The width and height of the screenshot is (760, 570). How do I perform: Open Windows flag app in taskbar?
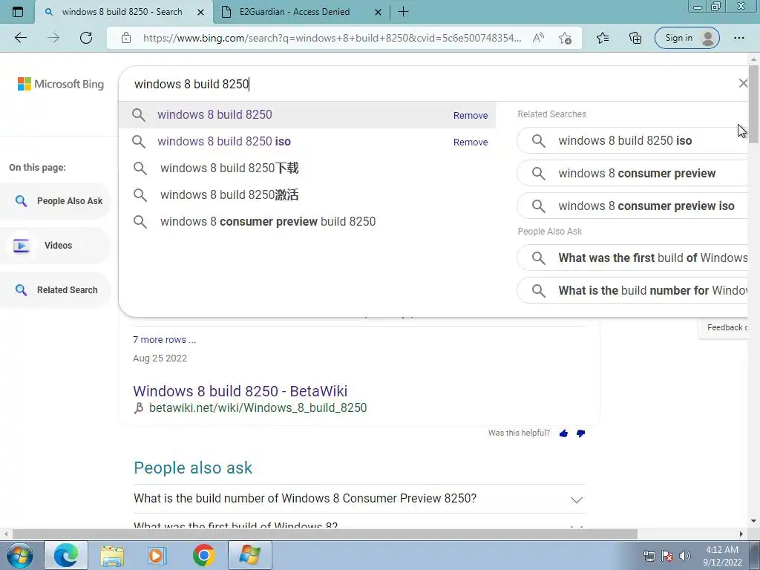point(250,555)
